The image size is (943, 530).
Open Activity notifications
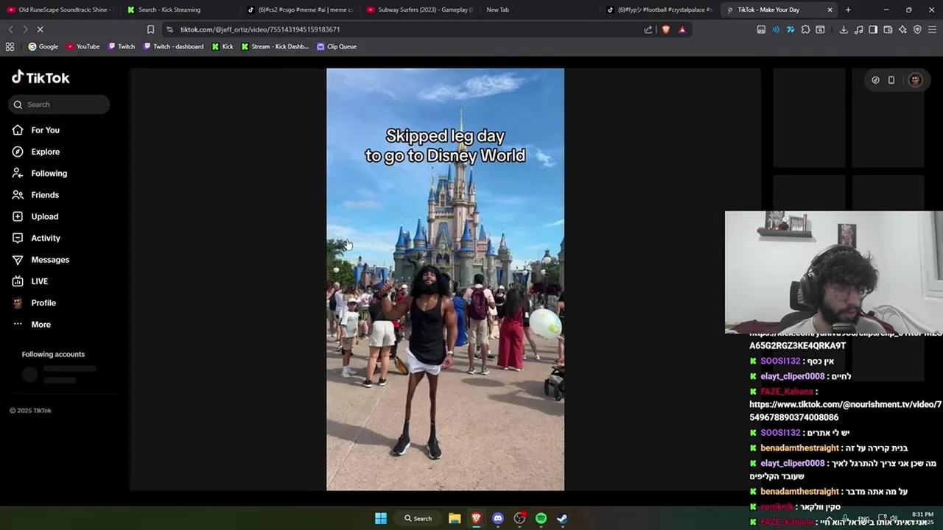(36, 238)
